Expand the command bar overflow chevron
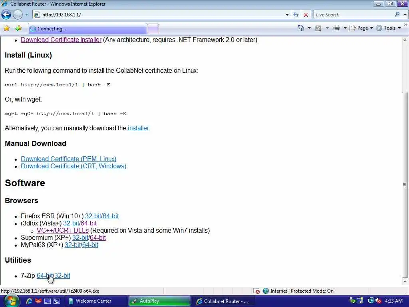This screenshot has height=307, width=409. (x=406, y=24)
